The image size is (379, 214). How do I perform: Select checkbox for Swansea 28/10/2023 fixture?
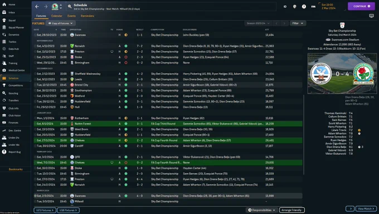click(x=35, y=35)
